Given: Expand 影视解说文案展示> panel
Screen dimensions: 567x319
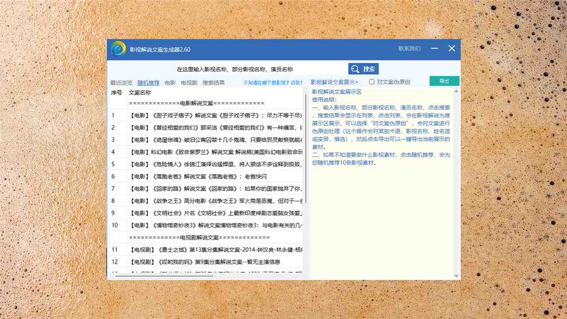Looking at the screenshot, I should (334, 82).
